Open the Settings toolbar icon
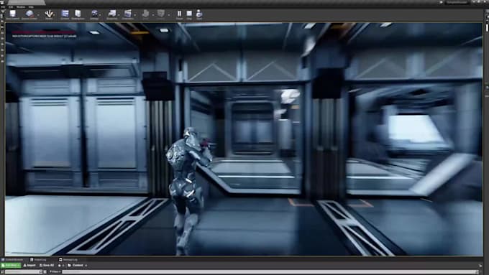This screenshot has width=489, height=275. (94, 14)
